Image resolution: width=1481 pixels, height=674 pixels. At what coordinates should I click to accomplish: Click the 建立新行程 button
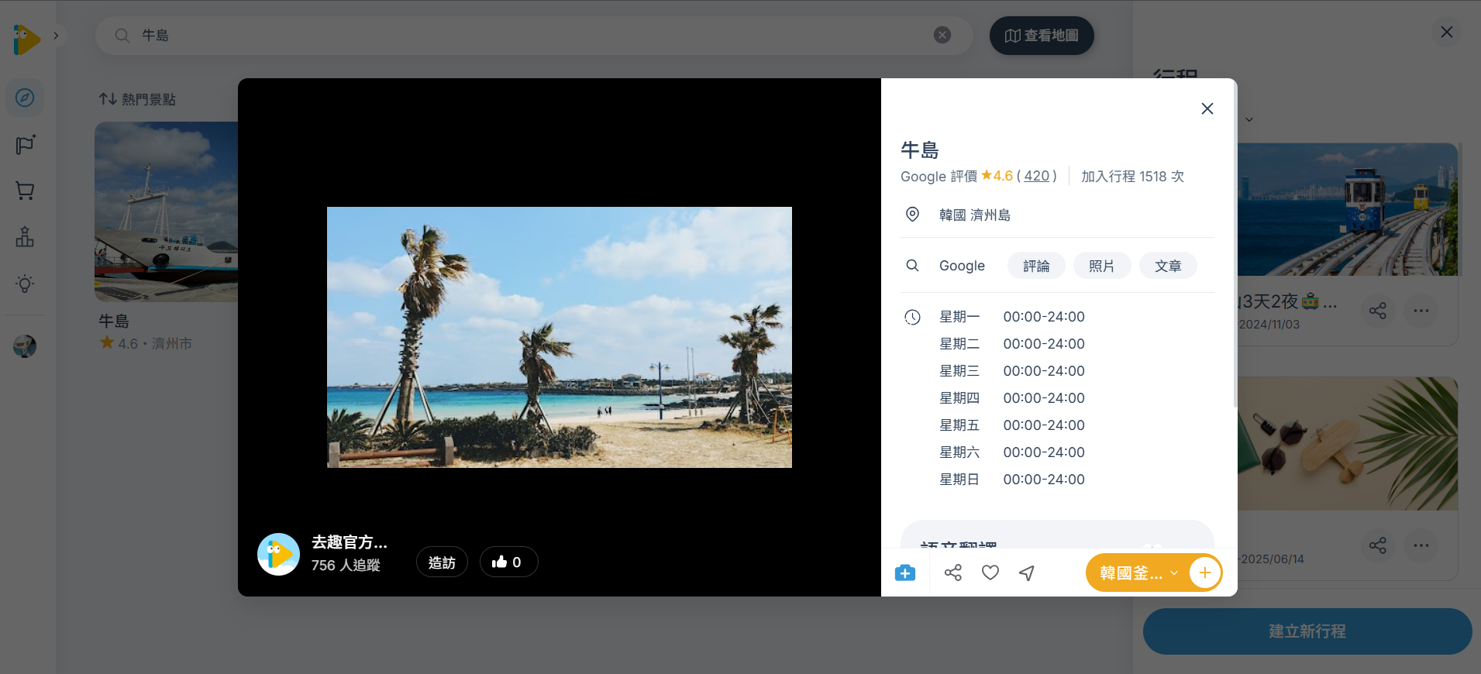(x=1307, y=631)
